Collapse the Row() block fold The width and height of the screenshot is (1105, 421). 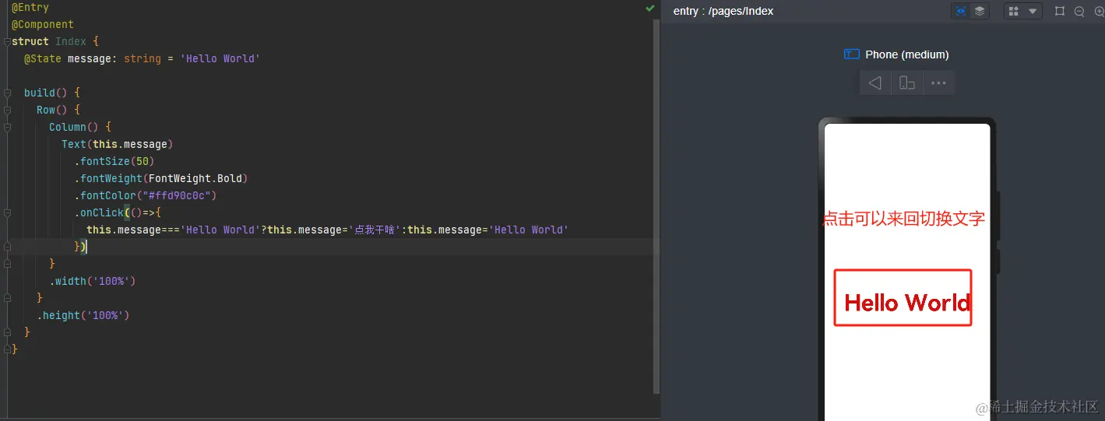coord(7,110)
